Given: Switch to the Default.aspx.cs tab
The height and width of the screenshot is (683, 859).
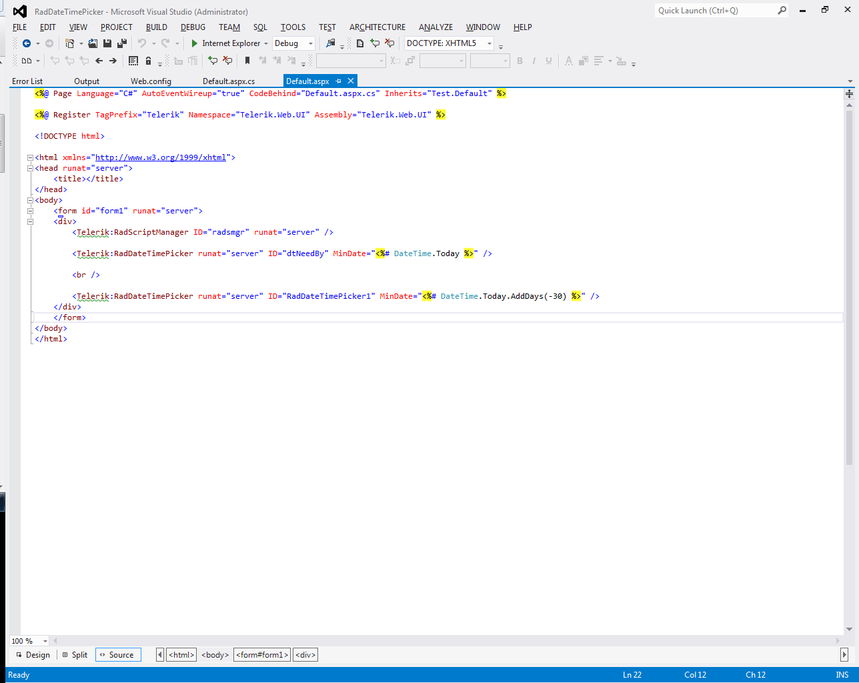Looking at the screenshot, I should 229,81.
